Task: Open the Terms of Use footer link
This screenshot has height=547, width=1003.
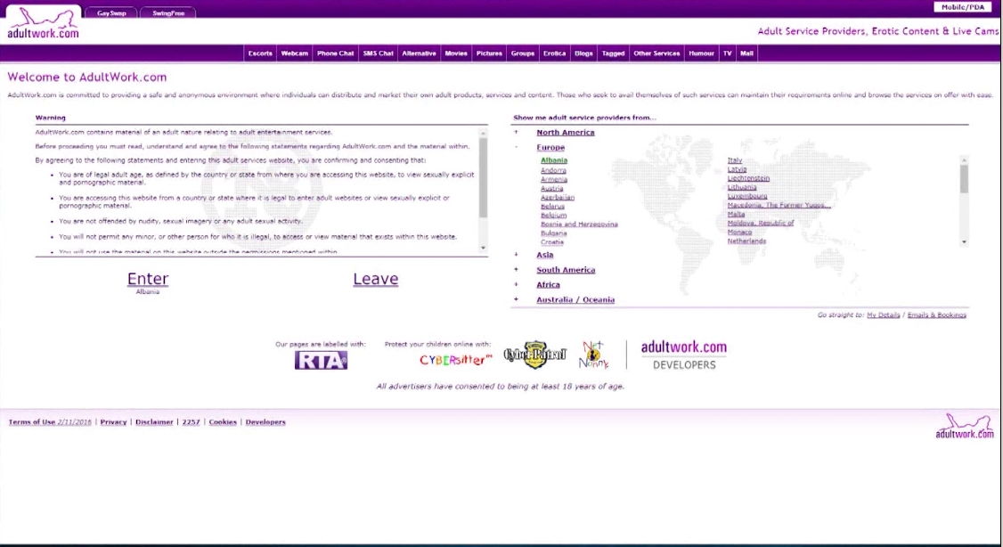Action: (x=32, y=422)
